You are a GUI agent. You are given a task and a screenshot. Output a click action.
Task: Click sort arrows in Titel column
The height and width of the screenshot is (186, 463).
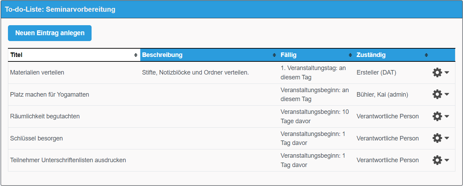point(136,55)
